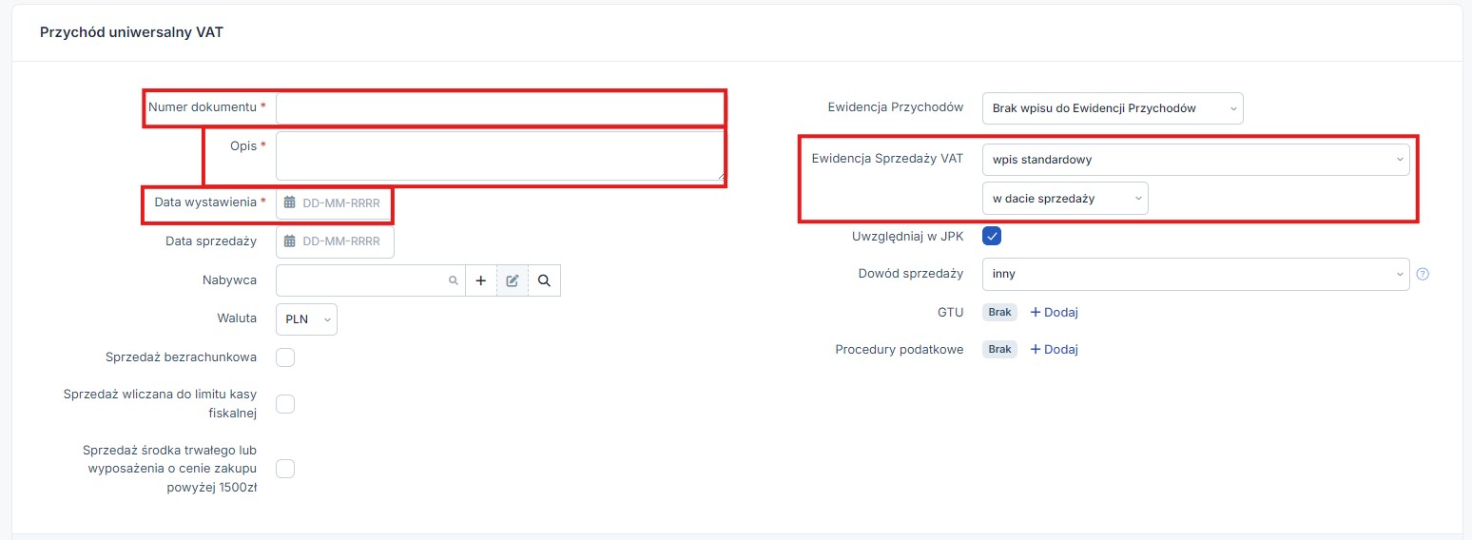Click the magnifier search button for Nabywca
Viewport: 1472px width, 540px height.
tap(544, 280)
